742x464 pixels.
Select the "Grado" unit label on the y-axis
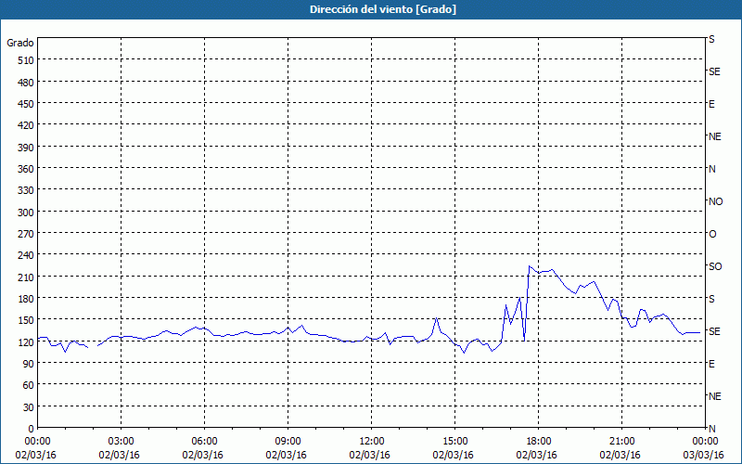20,43
